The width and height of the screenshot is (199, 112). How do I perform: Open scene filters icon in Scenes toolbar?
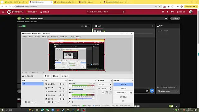tap(29, 102)
